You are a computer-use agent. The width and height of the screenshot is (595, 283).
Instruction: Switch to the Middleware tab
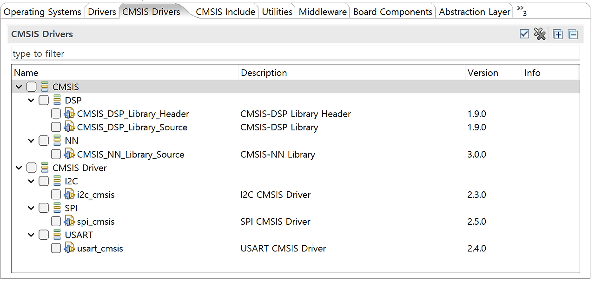pos(322,12)
